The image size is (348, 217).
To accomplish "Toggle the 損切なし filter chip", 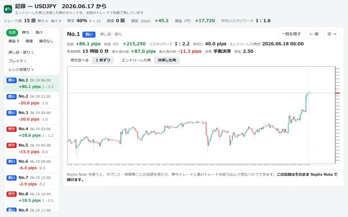I will (46, 41).
